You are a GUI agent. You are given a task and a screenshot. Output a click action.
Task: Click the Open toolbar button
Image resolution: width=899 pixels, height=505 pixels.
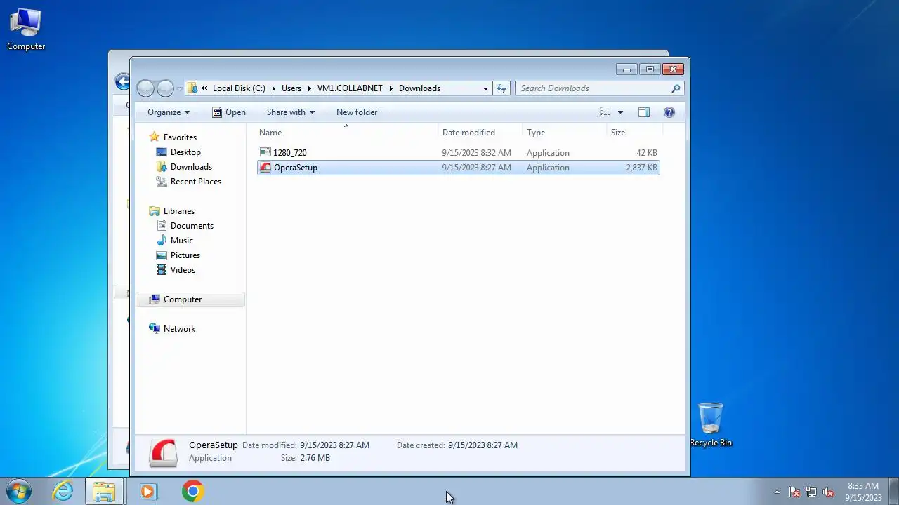pos(229,112)
